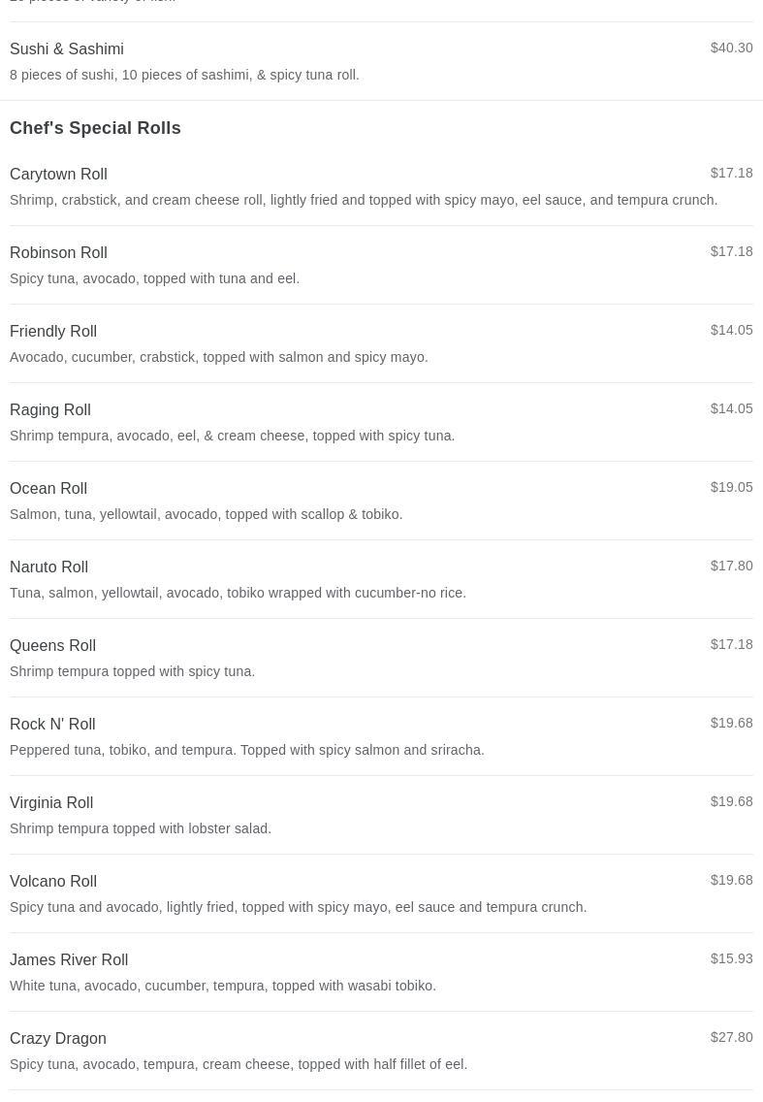Click the $40.30 Sushi & Sashimi price

point(731,48)
